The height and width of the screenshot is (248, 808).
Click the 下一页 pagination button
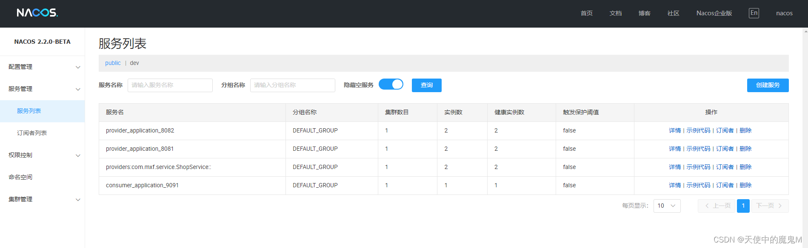770,206
